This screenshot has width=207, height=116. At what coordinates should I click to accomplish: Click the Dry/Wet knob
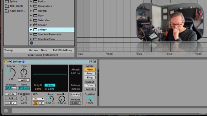pyautogui.click(x=90, y=99)
